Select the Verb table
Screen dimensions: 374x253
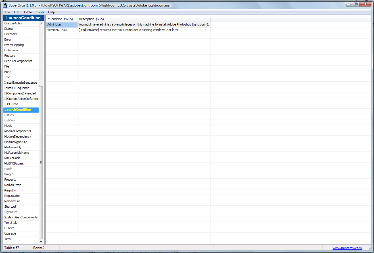pos(21,239)
